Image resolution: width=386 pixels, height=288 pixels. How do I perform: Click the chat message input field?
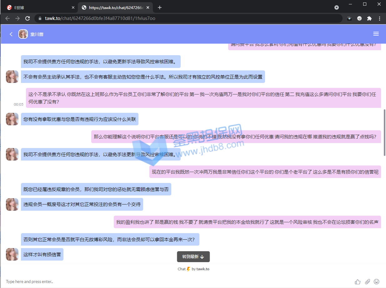point(175,282)
